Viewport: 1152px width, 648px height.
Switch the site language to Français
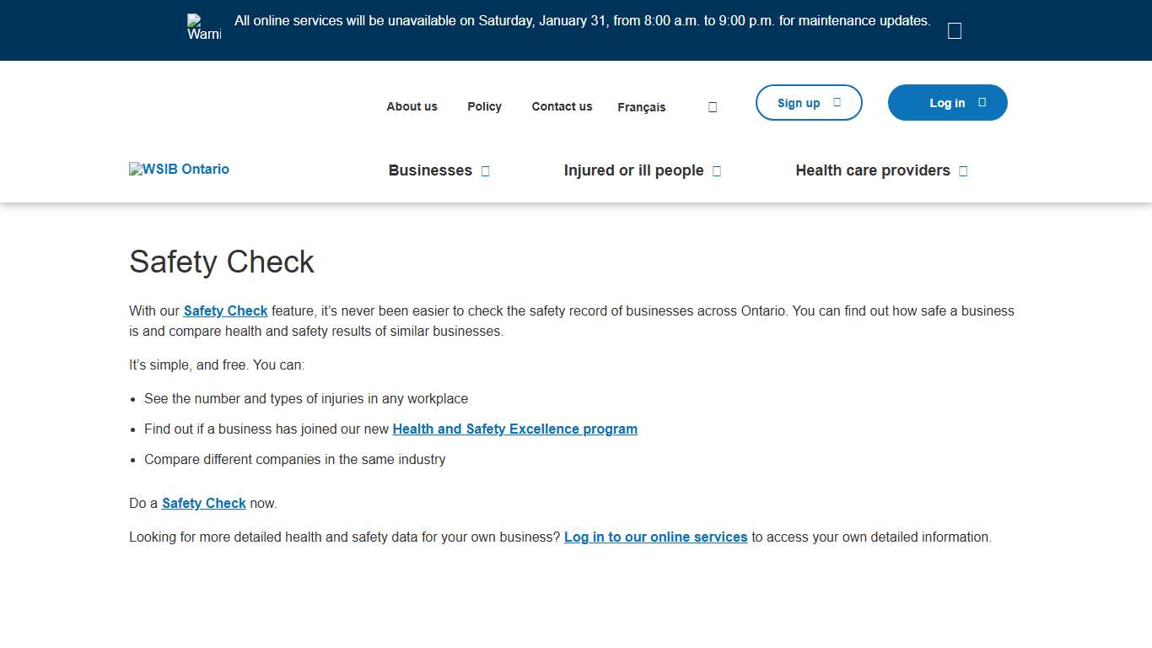point(641,107)
